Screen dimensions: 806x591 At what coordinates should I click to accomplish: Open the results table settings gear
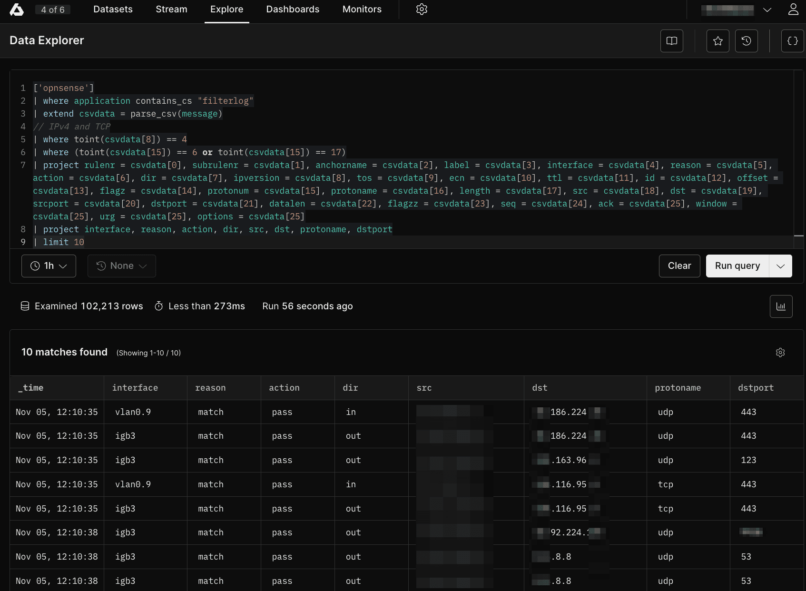780,353
